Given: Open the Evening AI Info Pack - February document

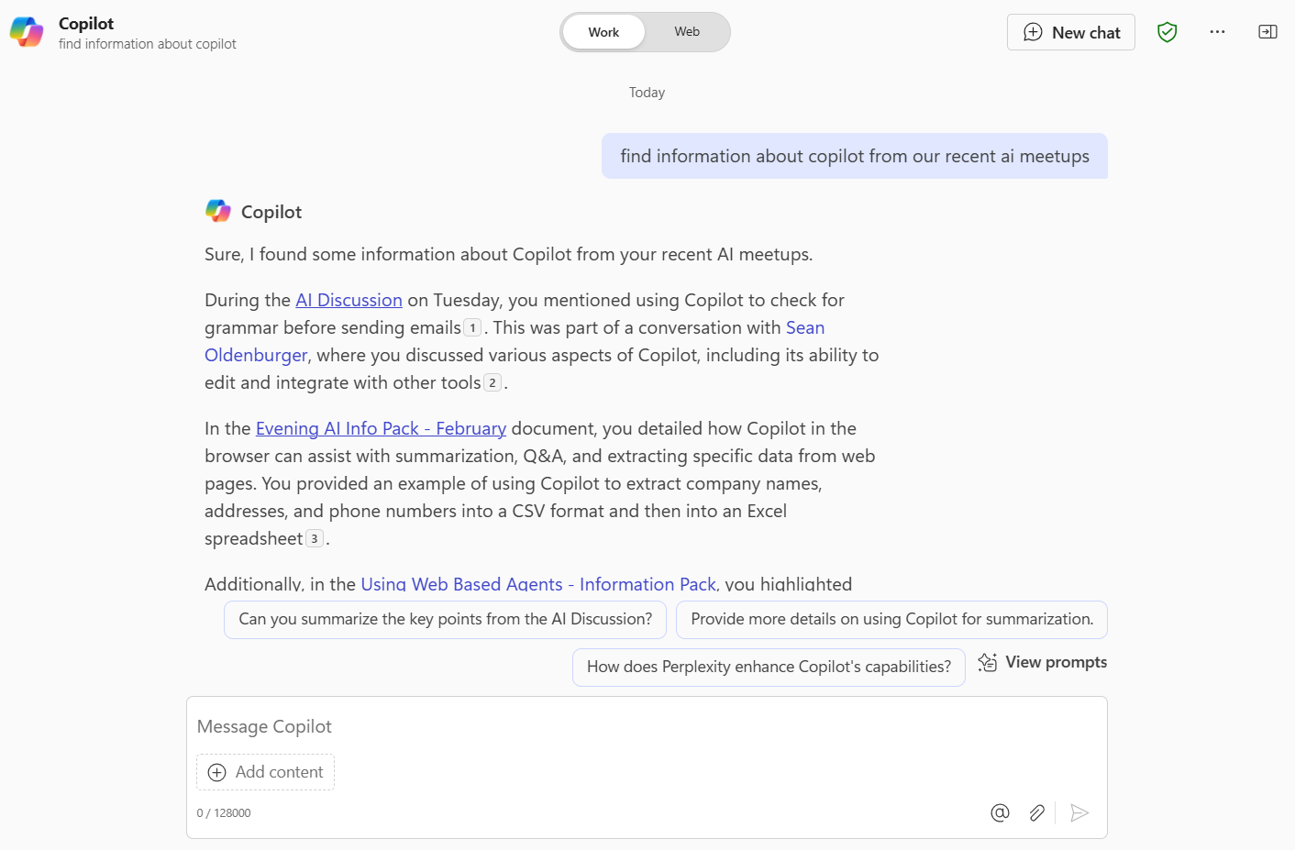Looking at the screenshot, I should point(381,428).
